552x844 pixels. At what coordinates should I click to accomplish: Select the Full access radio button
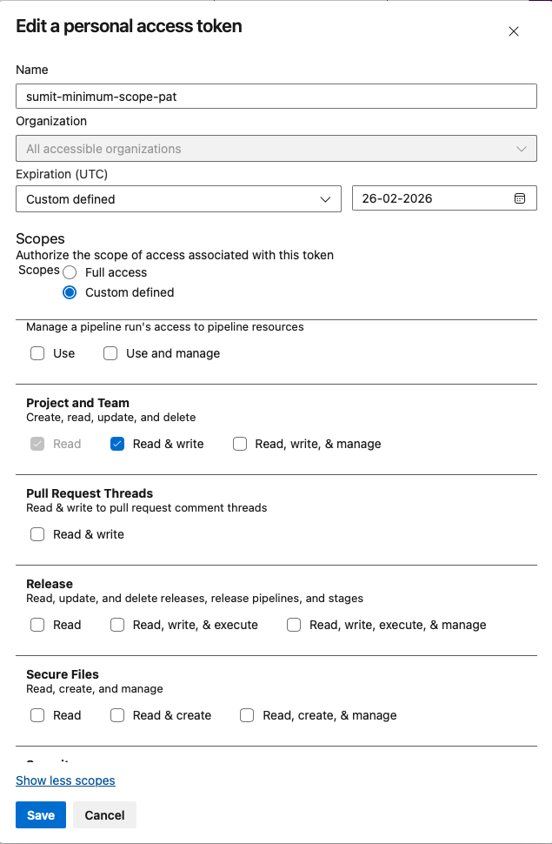[70, 272]
